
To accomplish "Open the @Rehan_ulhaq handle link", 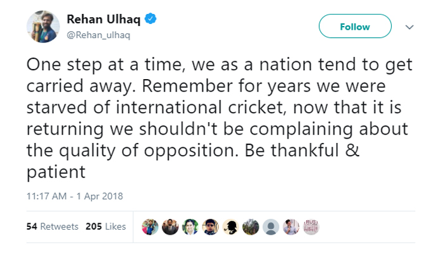I will [98, 35].
